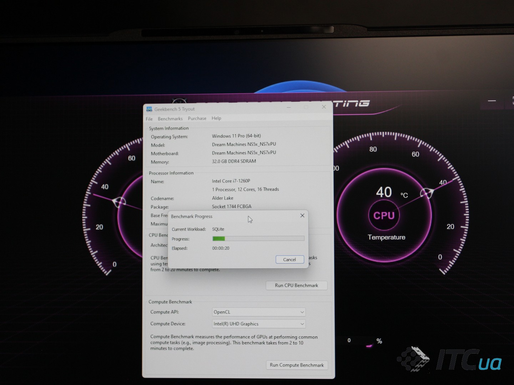Click the 'Compute API:' label
514x385 pixels.
coord(165,312)
